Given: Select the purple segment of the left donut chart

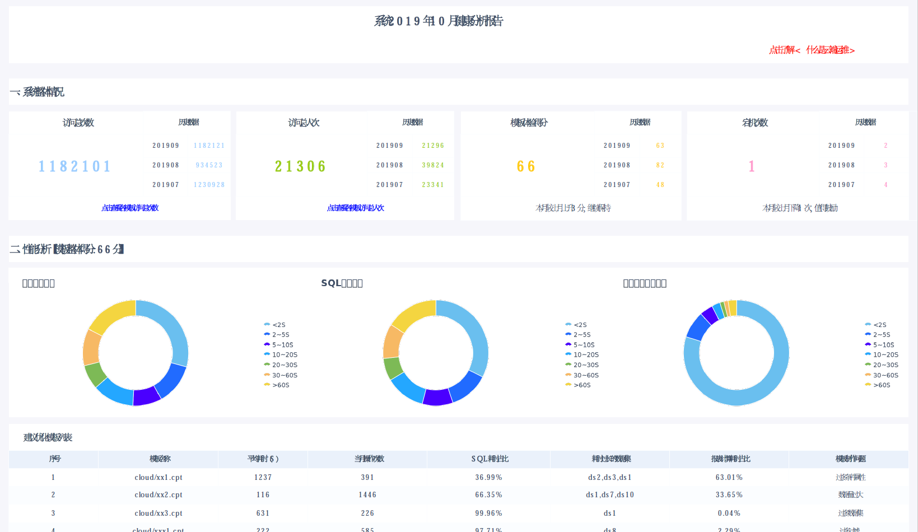Looking at the screenshot, I should 147,396.
